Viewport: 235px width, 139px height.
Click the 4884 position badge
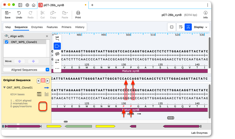tap(171, 118)
